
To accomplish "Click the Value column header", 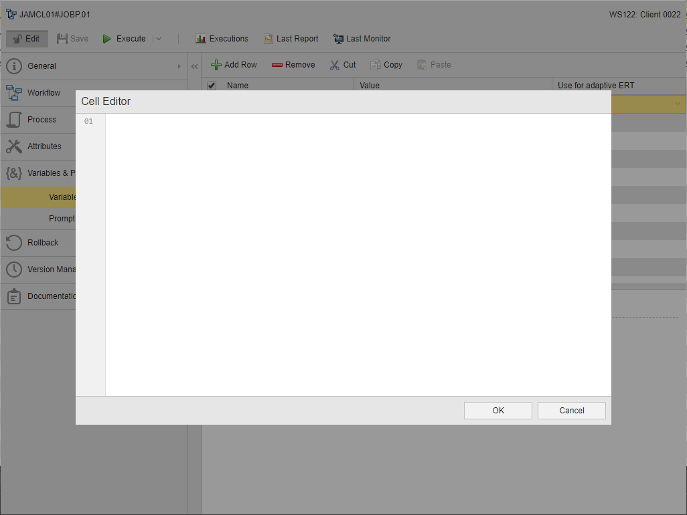I will coord(370,86).
